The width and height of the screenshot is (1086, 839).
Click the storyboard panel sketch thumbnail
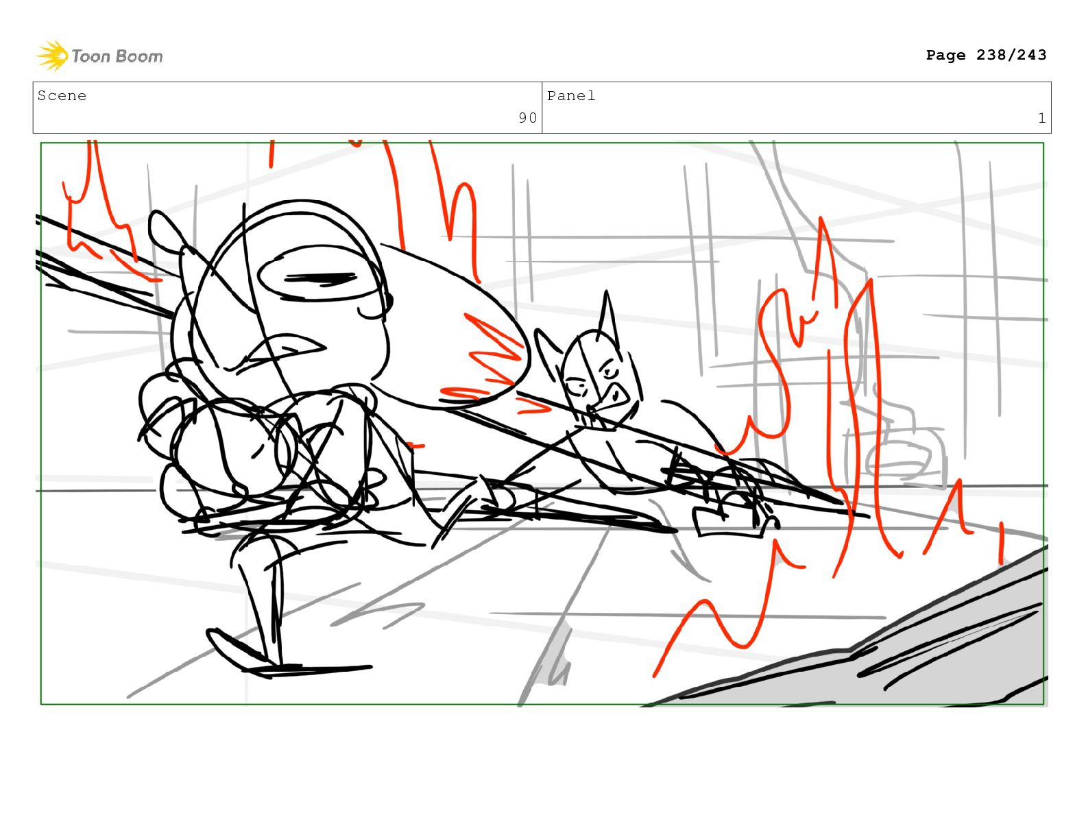(542, 424)
